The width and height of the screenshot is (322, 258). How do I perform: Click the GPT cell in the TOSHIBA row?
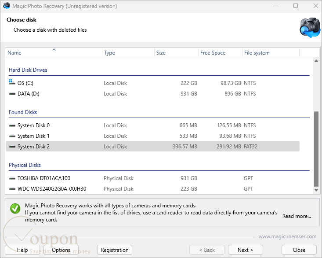(248, 178)
